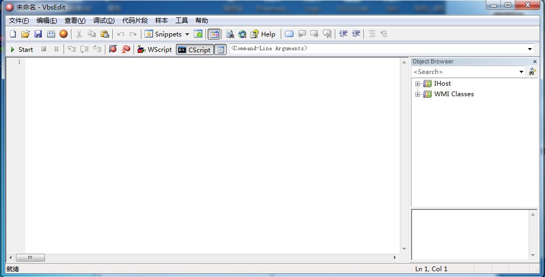Open a file with the folder icon
This screenshot has height=277, width=545.
pyautogui.click(x=25, y=34)
